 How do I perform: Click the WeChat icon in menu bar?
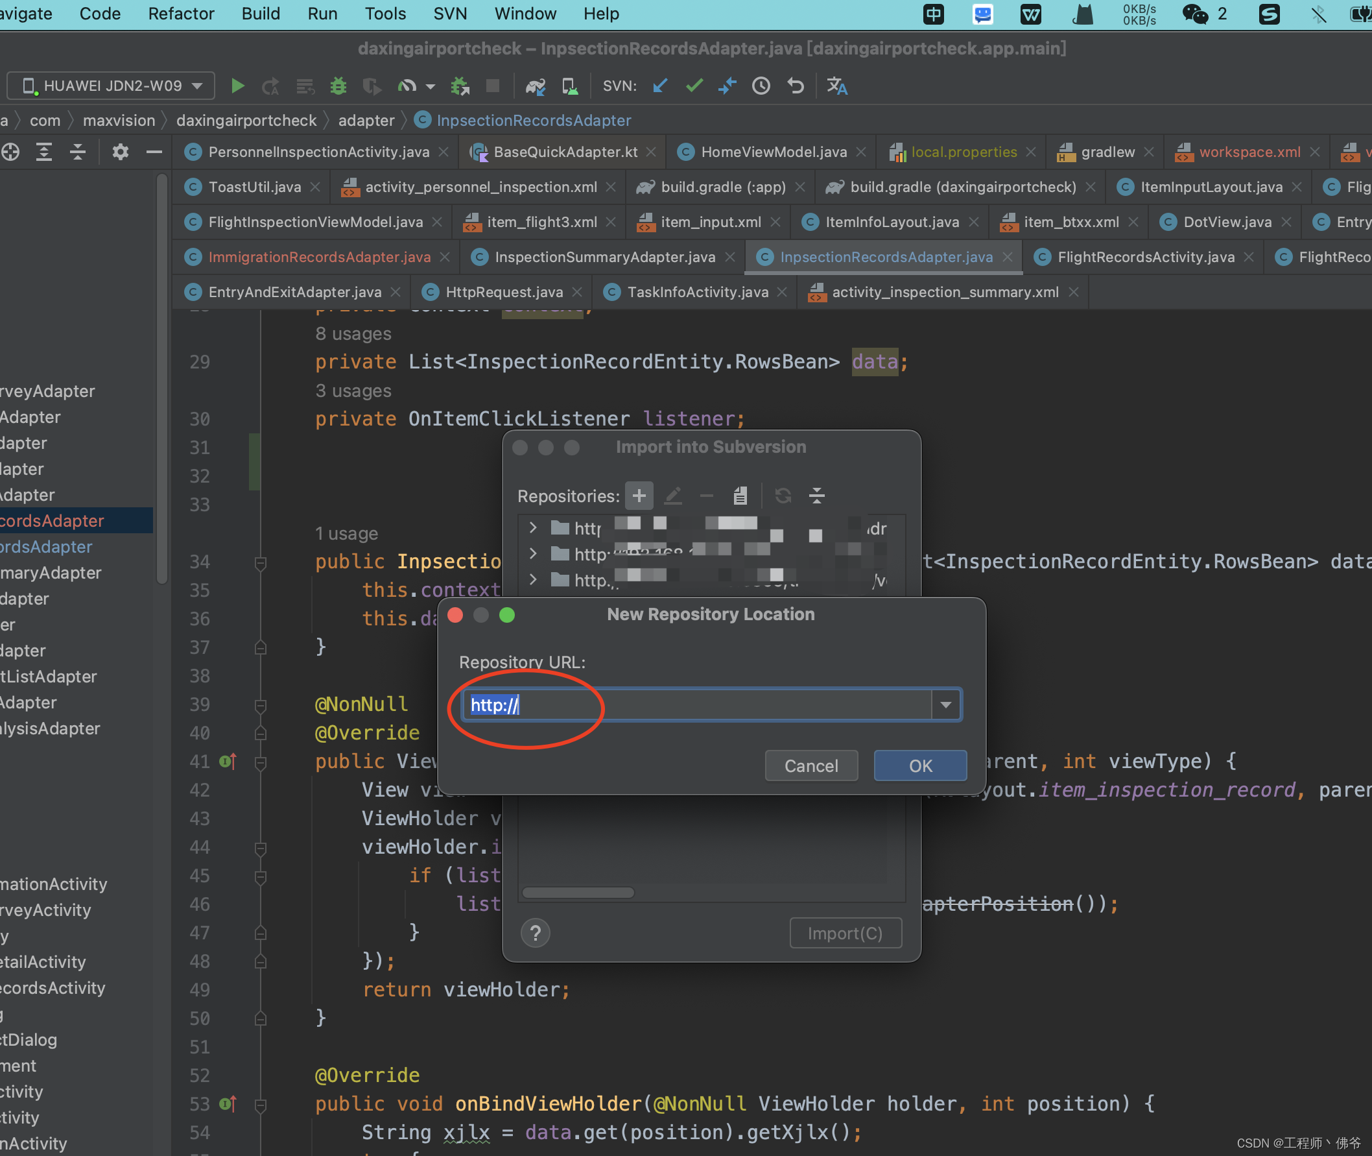coord(1195,14)
